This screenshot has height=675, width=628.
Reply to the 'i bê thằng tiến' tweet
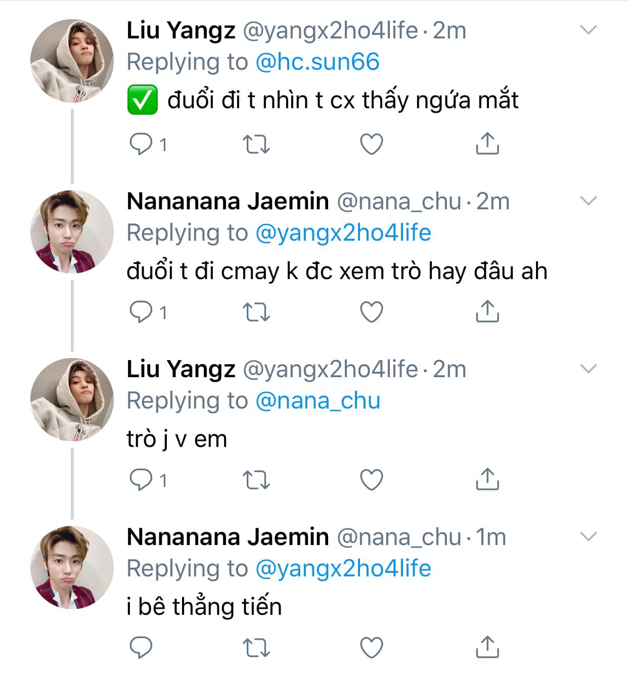click(x=141, y=647)
